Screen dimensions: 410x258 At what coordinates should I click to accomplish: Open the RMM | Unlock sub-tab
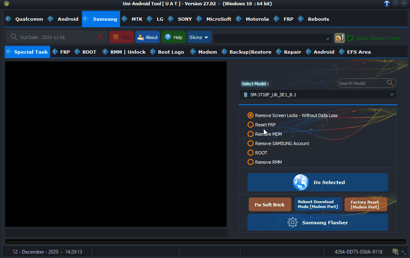(124, 52)
